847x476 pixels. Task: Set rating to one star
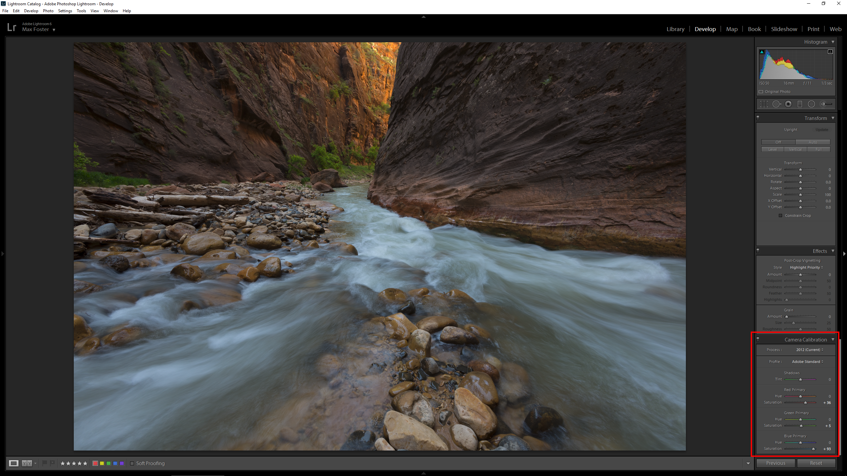click(63, 463)
